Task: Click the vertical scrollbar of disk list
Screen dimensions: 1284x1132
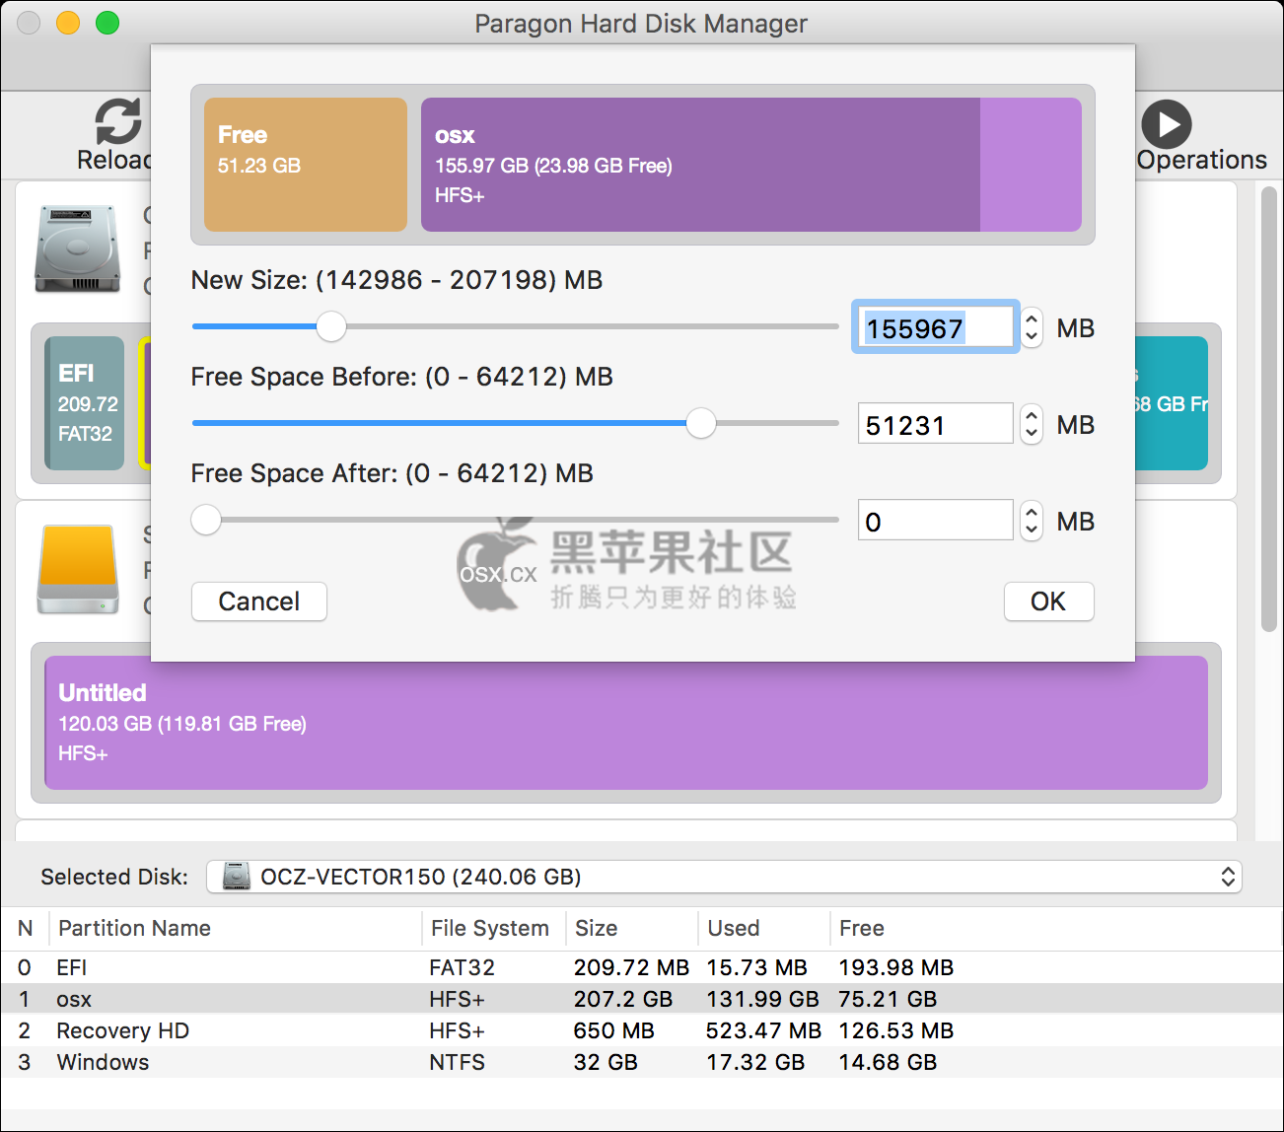Action: point(1269,409)
